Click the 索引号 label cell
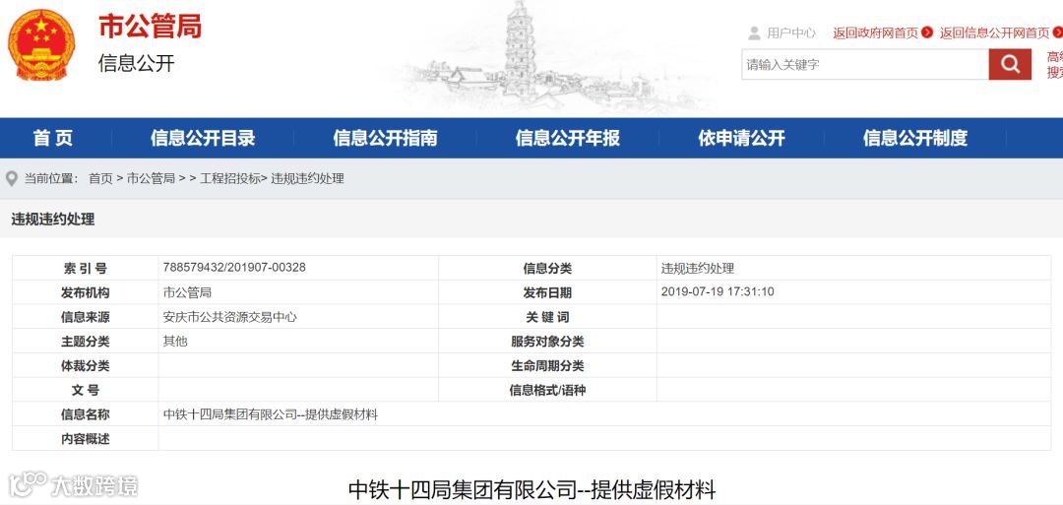Viewport: 1063px width, 505px height. (x=86, y=269)
